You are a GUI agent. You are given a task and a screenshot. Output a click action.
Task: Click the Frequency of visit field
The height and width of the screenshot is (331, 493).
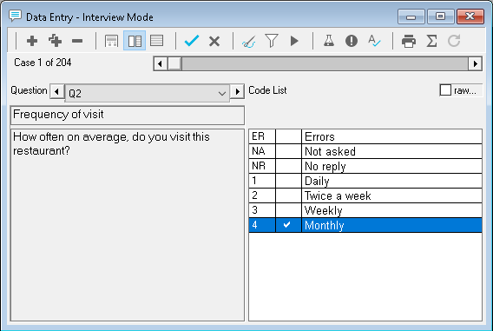coord(128,116)
